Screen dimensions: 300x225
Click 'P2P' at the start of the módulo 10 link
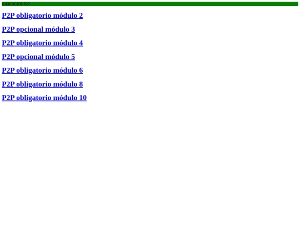(8, 98)
